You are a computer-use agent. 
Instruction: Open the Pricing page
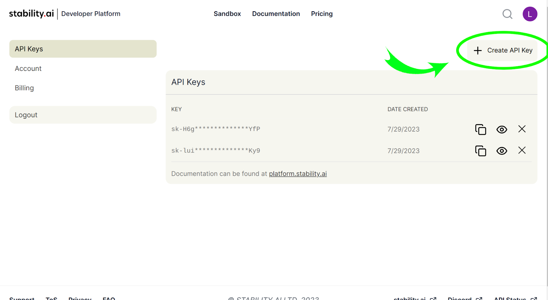(x=322, y=14)
